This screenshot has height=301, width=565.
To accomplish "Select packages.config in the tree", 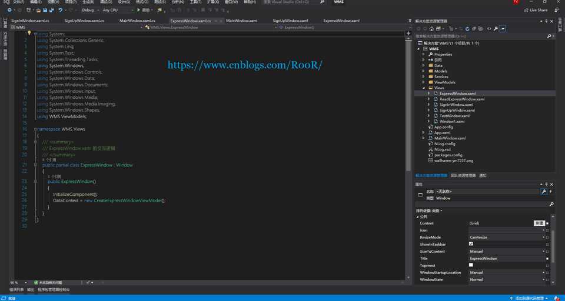I will coord(448,155).
